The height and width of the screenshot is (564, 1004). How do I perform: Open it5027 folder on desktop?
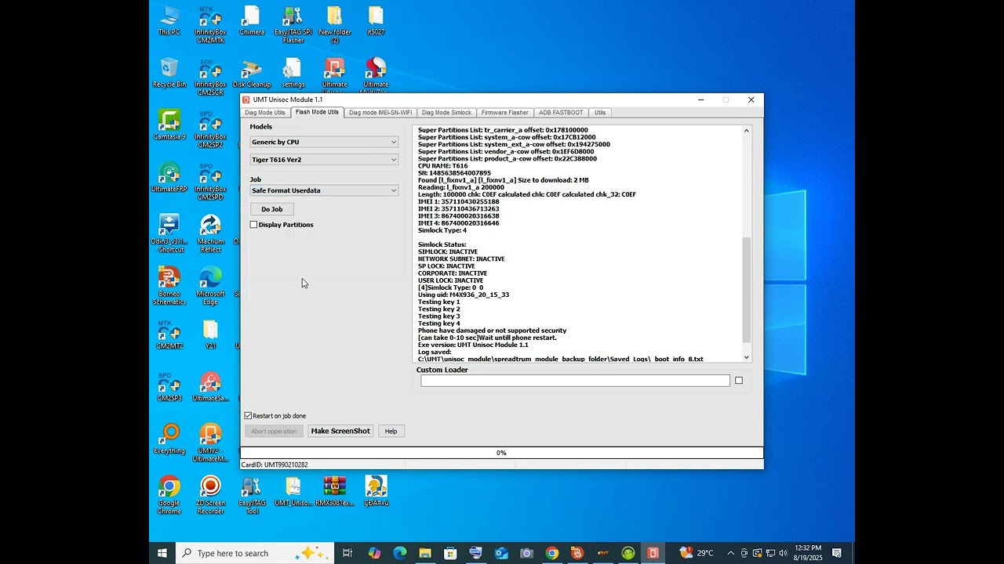click(x=376, y=21)
